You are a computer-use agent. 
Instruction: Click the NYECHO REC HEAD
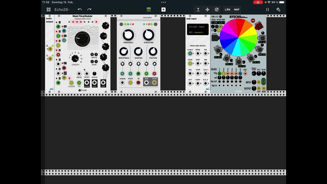coord(215,38)
